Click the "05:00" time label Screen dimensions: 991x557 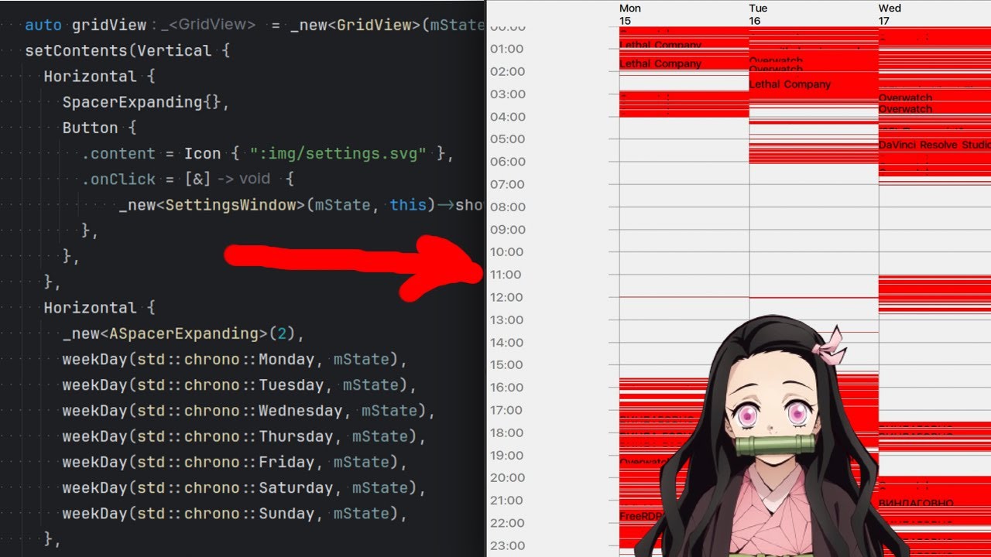506,139
